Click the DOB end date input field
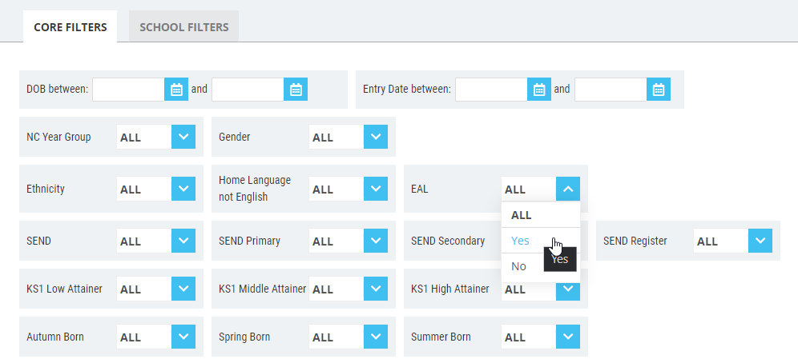Image resolution: width=798 pixels, height=359 pixels. click(x=248, y=90)
